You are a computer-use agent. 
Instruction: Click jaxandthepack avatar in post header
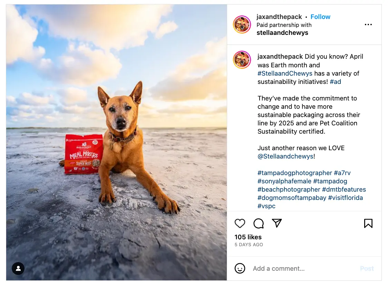point(242,24)
